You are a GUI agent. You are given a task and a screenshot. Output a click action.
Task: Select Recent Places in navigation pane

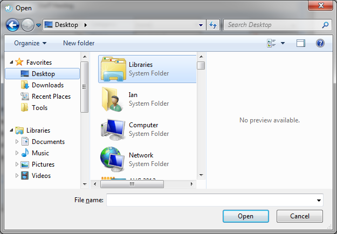[51, 97]
